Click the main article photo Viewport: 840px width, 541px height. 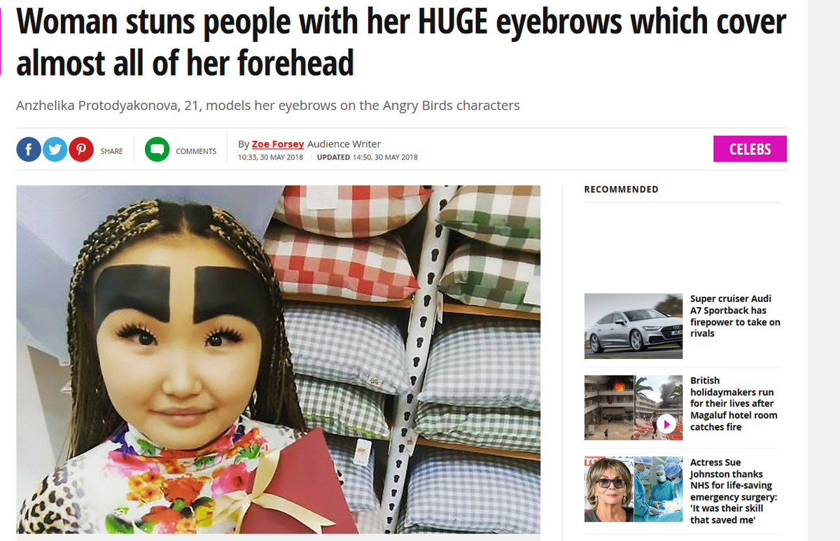click(279, 360)
